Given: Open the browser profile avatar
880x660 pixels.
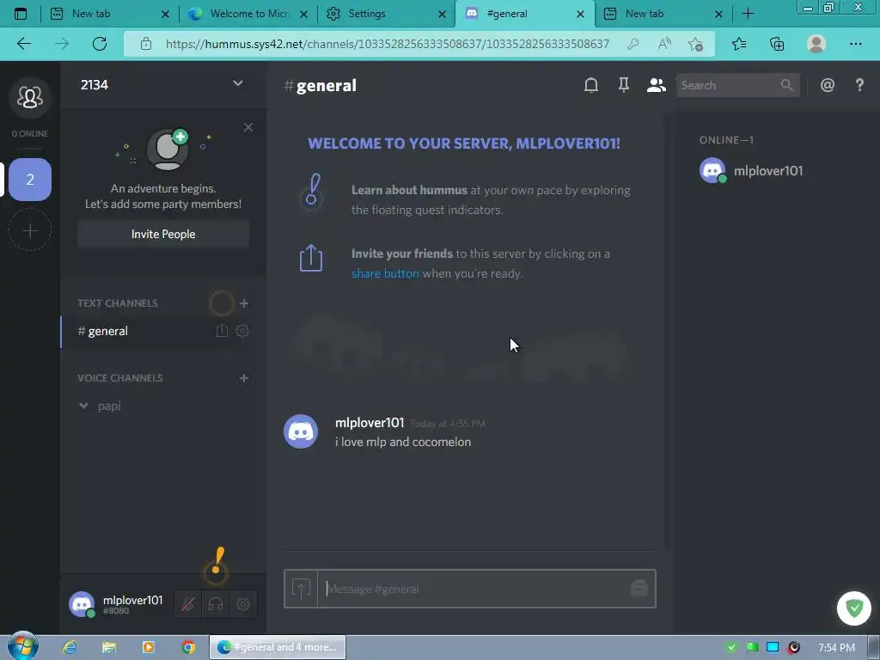Looking at the screenshot, I should tap(816, 44).
